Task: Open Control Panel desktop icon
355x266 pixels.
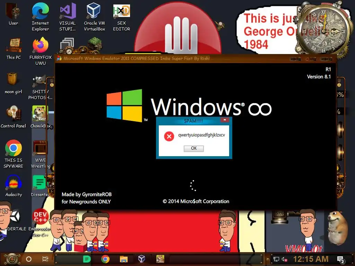Action: (14, 117)
